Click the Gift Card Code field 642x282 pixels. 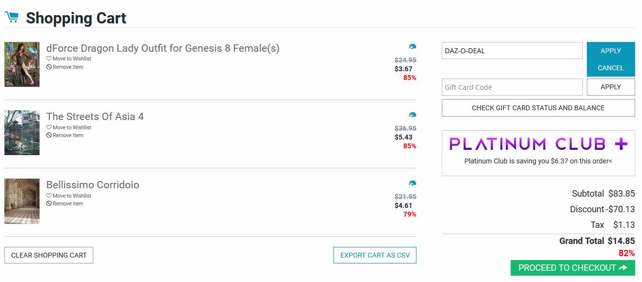pos(512,87)
